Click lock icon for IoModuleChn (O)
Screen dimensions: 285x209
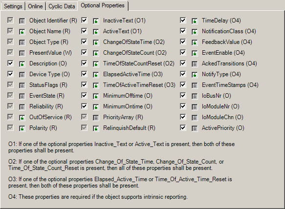(195, 118)
